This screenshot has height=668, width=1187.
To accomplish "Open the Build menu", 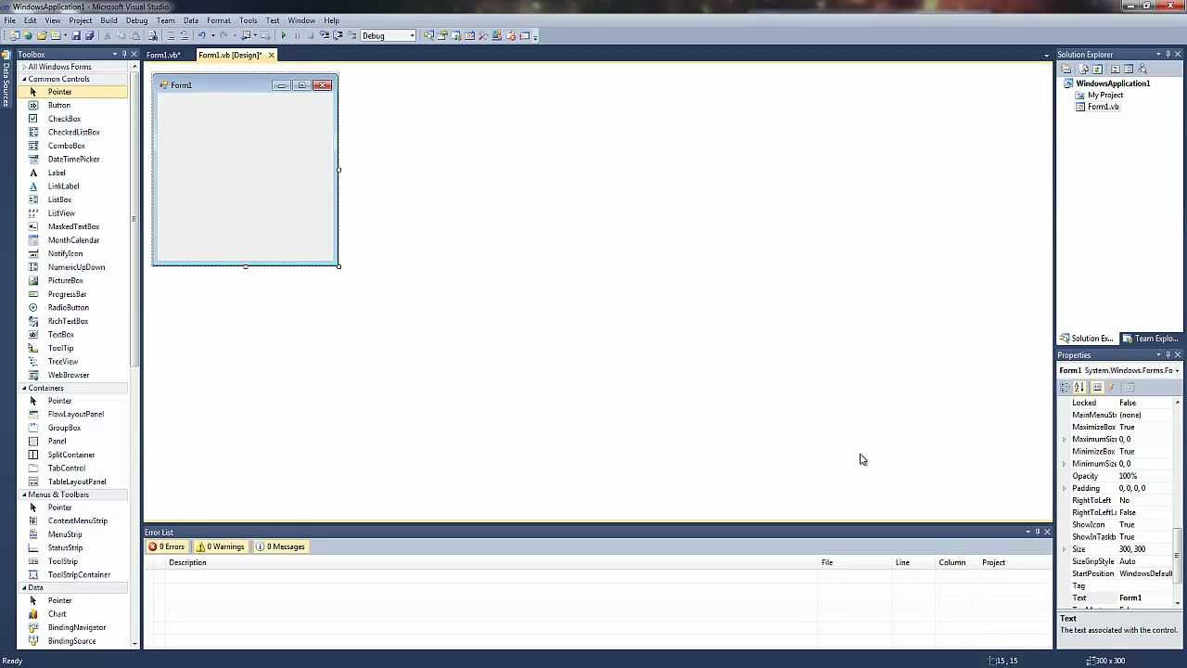I will coord(108,20).
